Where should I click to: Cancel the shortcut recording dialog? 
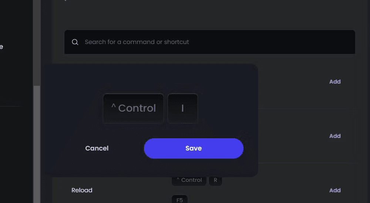(97, 148)
